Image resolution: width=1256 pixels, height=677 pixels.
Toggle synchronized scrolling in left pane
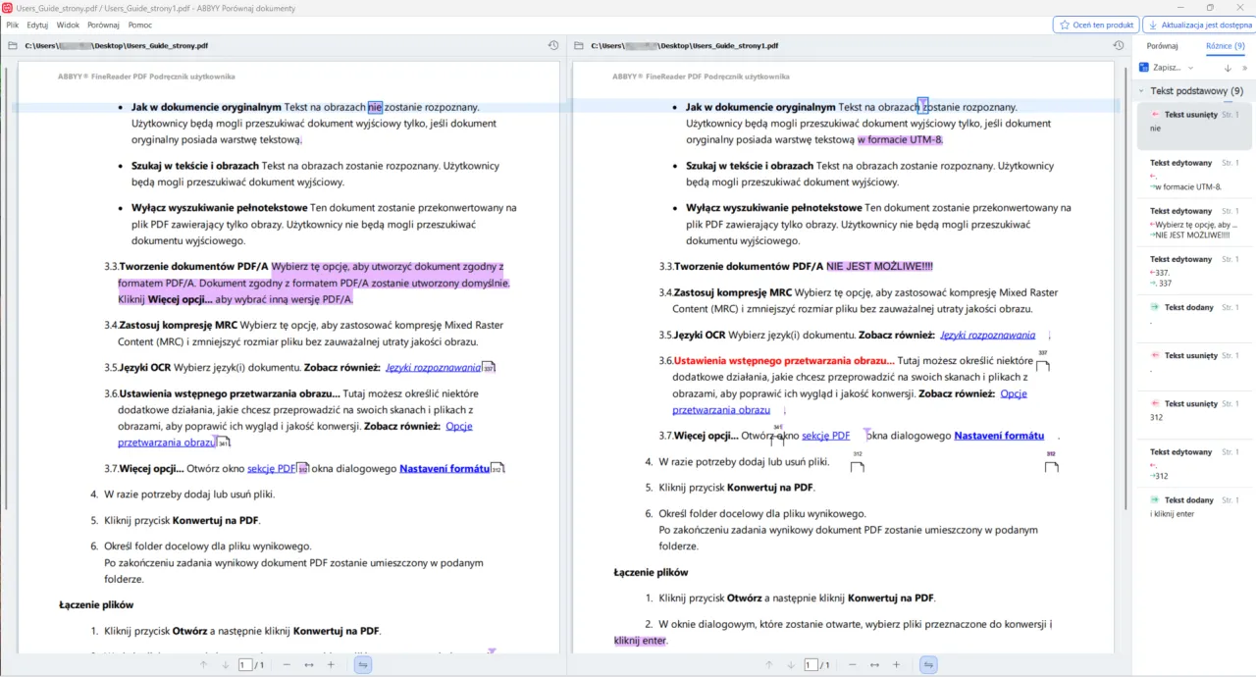(362, 665)
